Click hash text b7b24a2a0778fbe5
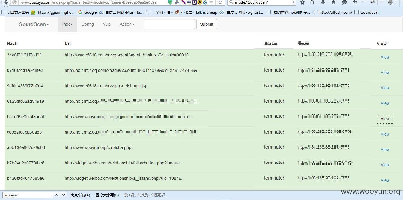Screen dimensions: 403x200 (26, 163)
